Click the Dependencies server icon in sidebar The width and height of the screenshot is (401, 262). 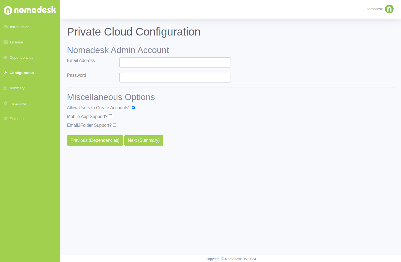tap(5, 57)
